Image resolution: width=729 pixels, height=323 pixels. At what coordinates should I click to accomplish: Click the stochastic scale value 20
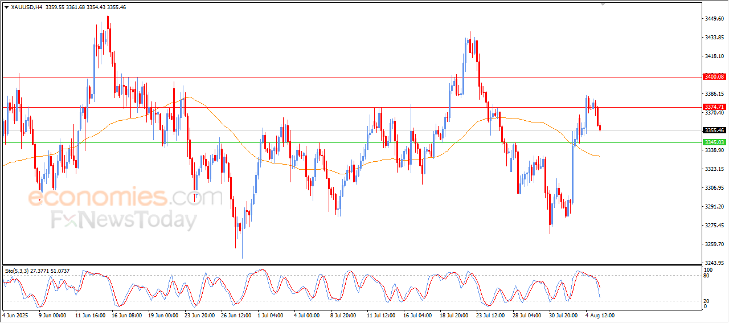click(707, 300)
